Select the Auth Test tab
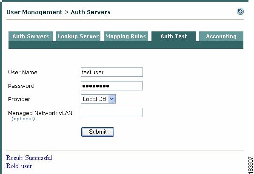This screenshot has width=254, height=174. 174,36
